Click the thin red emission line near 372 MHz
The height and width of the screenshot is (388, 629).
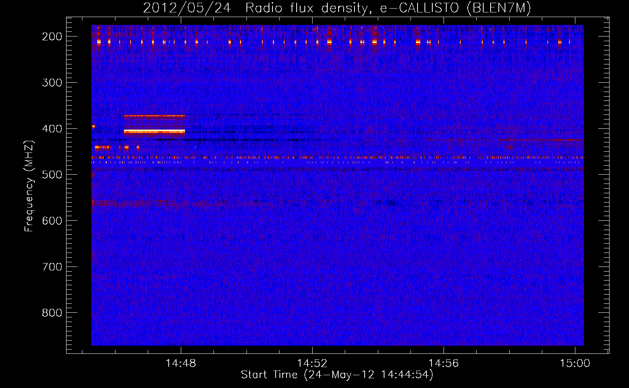[154, 116]
